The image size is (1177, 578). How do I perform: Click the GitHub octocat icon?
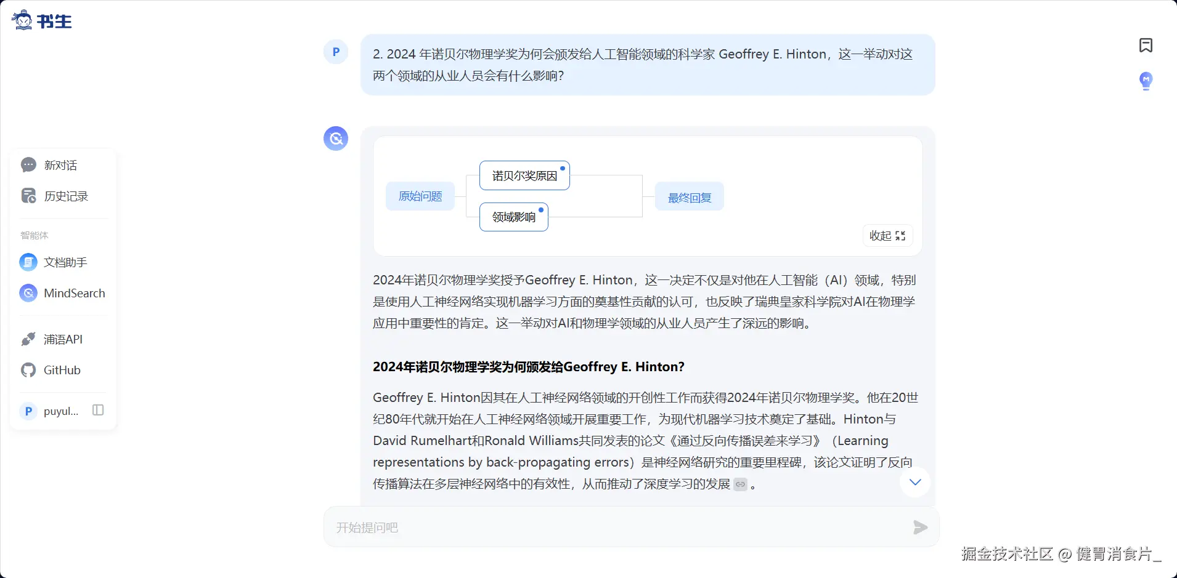point(28,370)
